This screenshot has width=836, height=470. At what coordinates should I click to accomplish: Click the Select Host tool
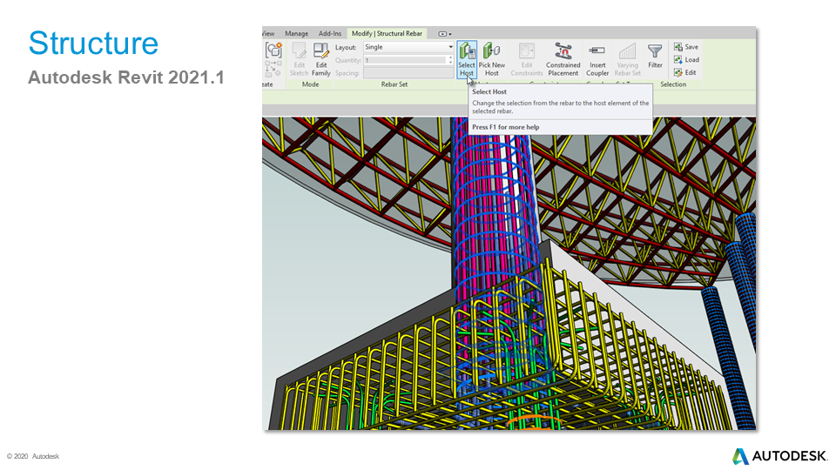(467, 59)
